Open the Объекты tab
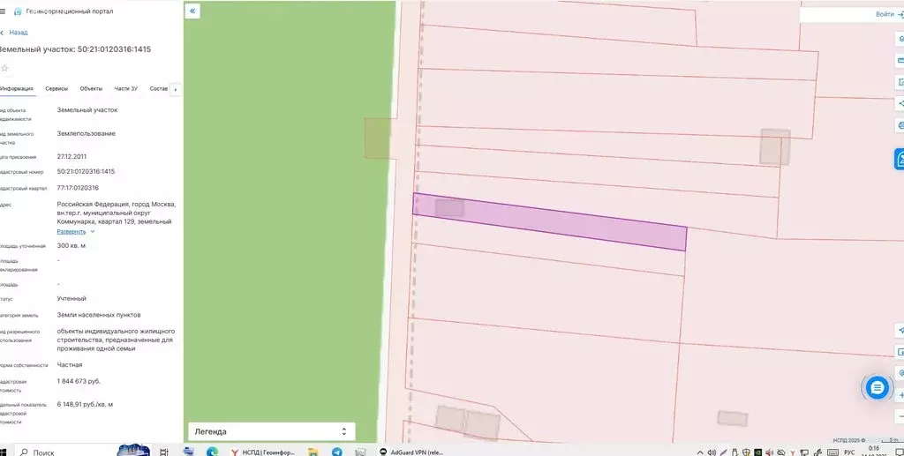The width and height of the screenshot is (904, 456). point(91,89)
